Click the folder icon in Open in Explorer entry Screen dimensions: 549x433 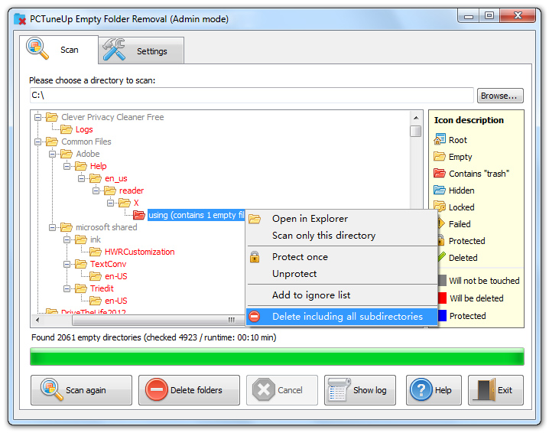[x=255, y=219]
